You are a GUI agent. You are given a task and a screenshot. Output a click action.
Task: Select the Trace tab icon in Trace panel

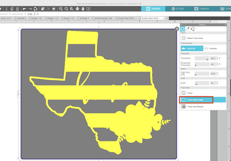pyautogui.click(x=183, y=29)
